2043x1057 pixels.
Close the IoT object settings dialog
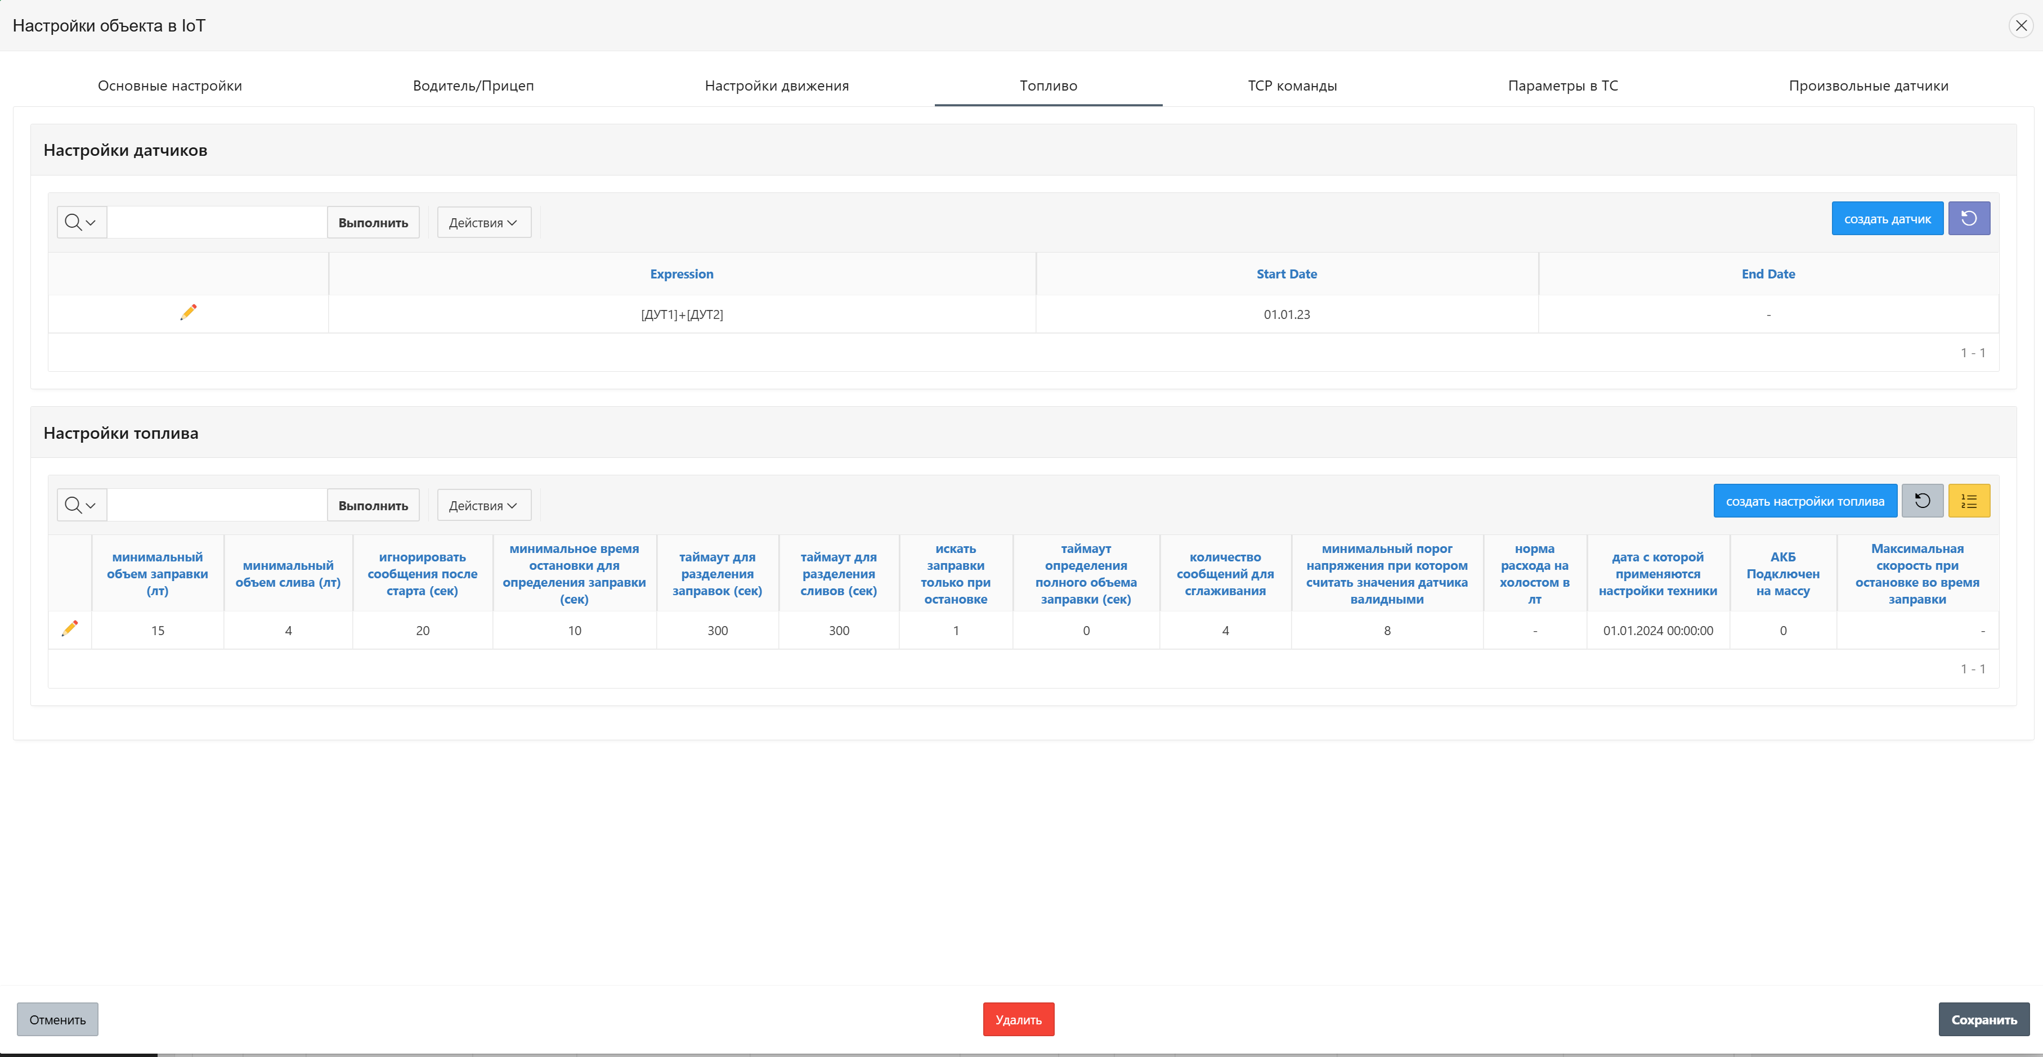(2021, 25)
